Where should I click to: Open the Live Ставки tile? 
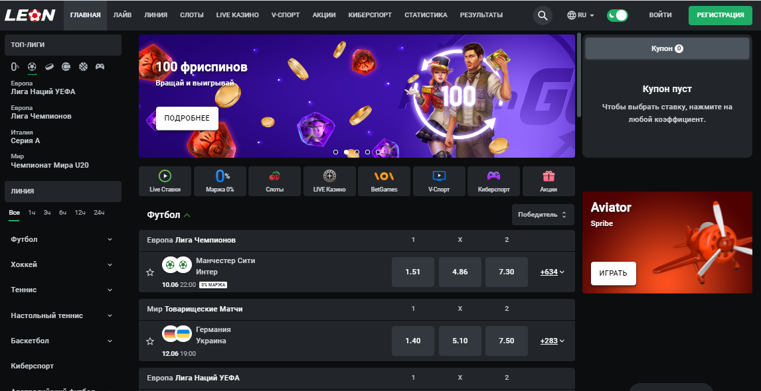[x=165, y=181]
